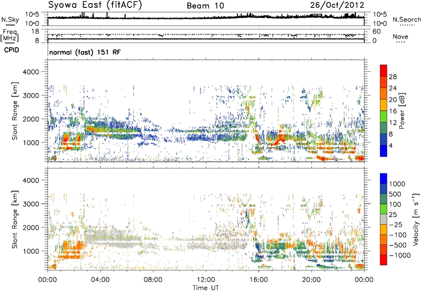Click the 'CPID' label
Viewport: 421px width, 291px height.
(x=12, y=50)
